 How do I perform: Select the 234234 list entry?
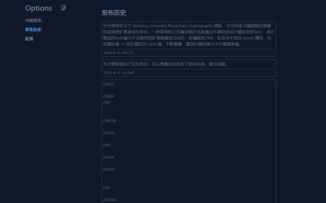110,121
